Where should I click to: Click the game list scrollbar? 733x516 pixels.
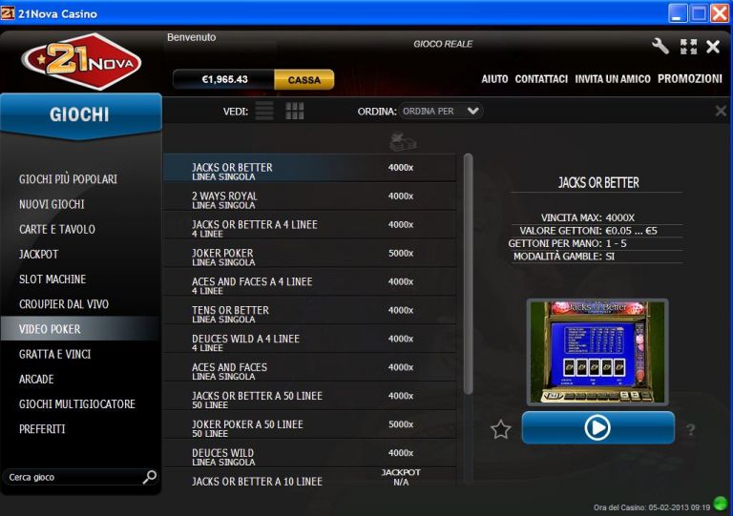(468, 275)
